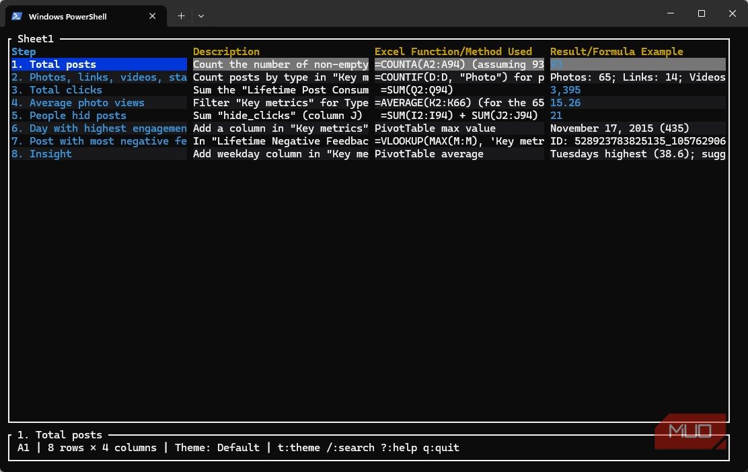
Task: Select '7. Post with most negative fe' cell
Action: [99, 141]
